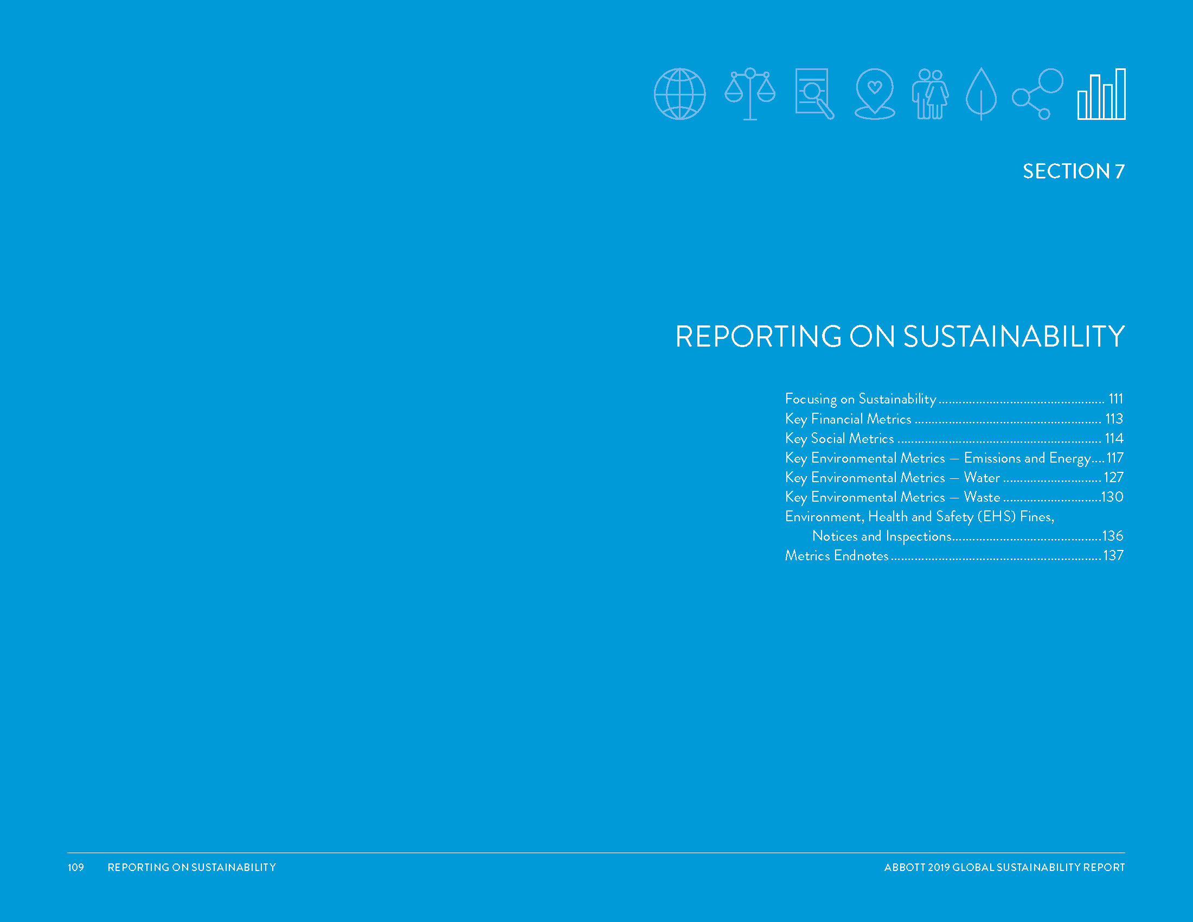The height and width of the screenshot is (922, 1193).
Task: Open Key Financial Metrics entry
Action: (954, 419)
